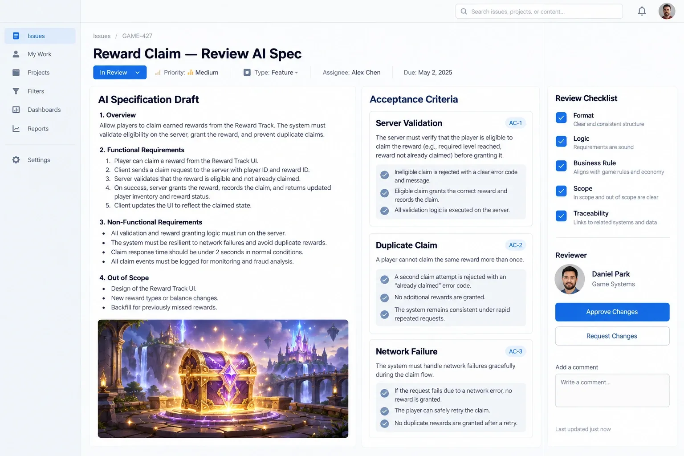Open the user profile avatar
The height and width of the screenshot is (456, 684).
667,11
